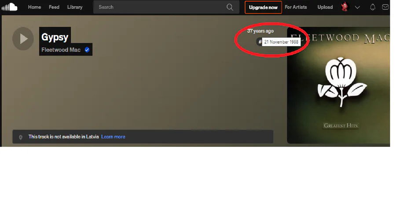
Task: Open the Fleetwood Mac artist link
Action: tap(61, 50)
